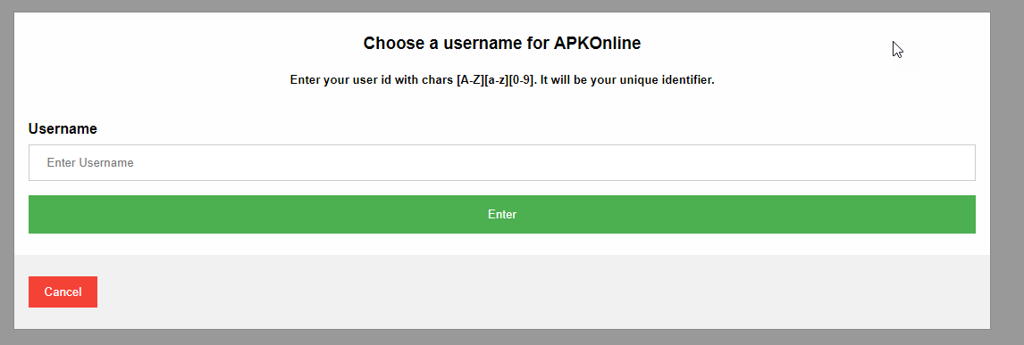The height and width of the screenshot is (345, 1024).
Task: Focus the username input box
Action: tap(501, 163)
